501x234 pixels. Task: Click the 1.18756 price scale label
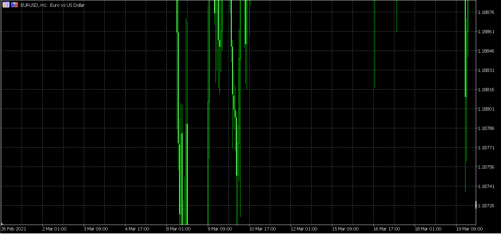(x=486, y=167)
